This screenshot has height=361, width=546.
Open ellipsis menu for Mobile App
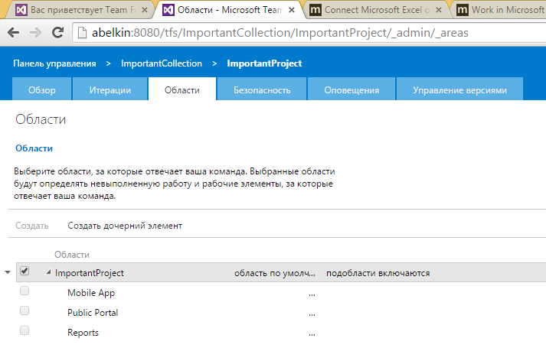[x=312, y=294]
